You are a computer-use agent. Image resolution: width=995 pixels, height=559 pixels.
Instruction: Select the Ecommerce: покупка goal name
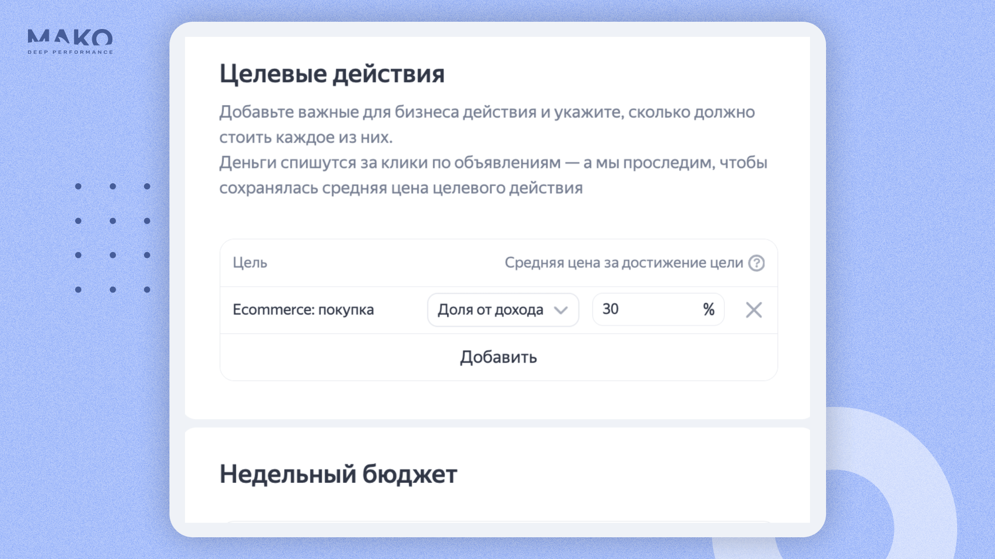pos(303,310)
